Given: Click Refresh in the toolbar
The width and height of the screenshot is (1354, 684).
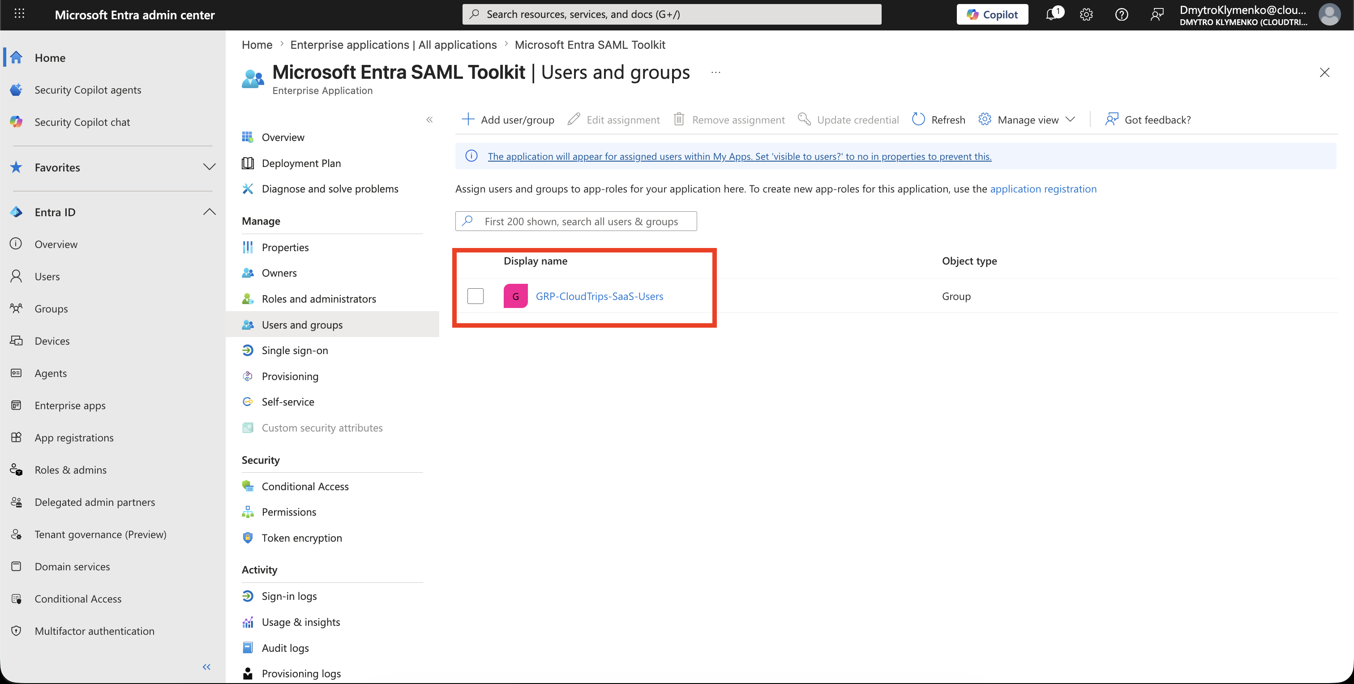Looking at the screenshot, I should (939, 120).
